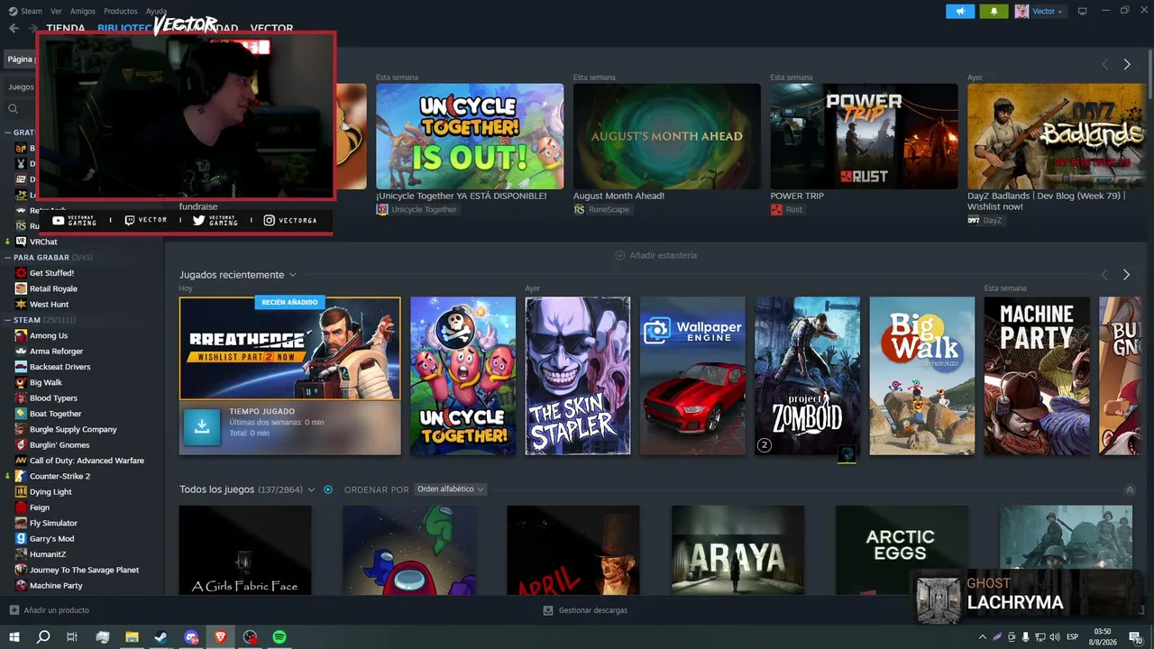Collapse the Todos los juegos section with the up chevrons
Screen dimensions: 1154x649
point(1130,489)
